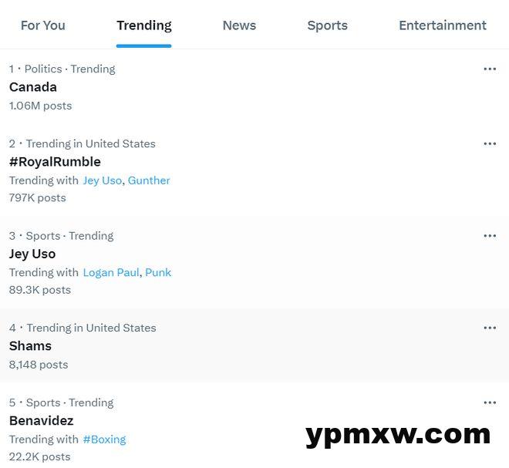Open more options for Shams trend
Screen dimensions: 509x468
[490, 328]
